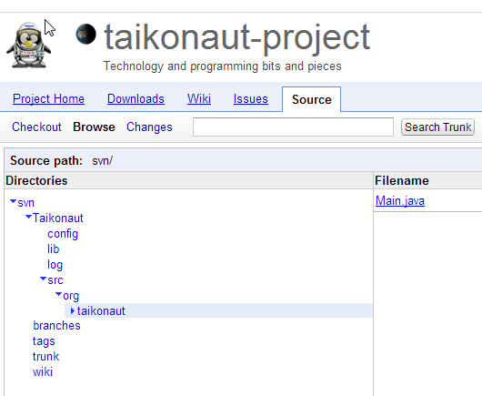482x396 pixels.
Task: Select the config directory in tree
Action: tap(63, 234)
